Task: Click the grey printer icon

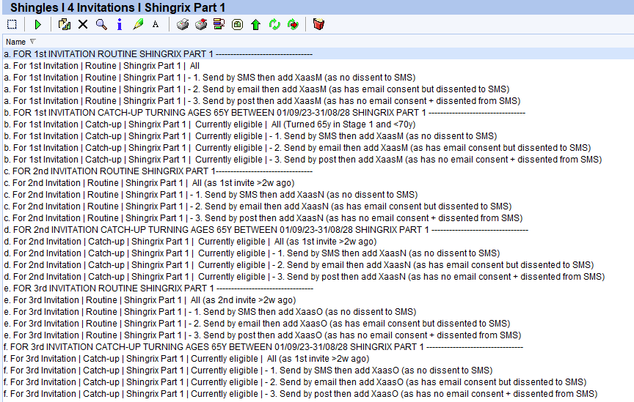Action: coord(183,25)
